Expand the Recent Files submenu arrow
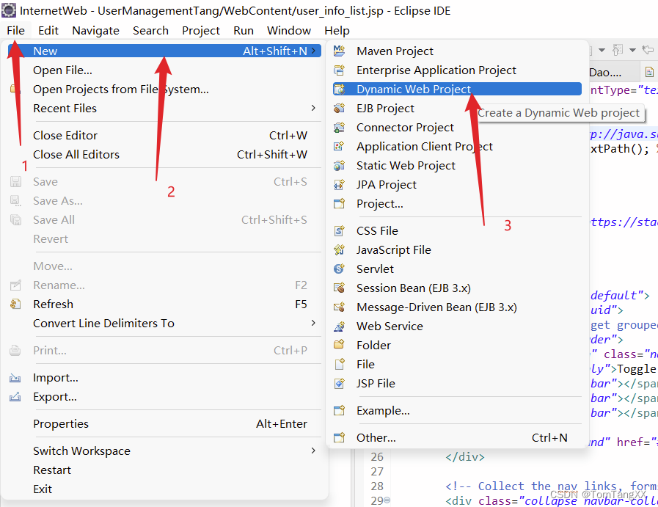The height and width of the screenshot is (507, 658). (x=313, y=108)
